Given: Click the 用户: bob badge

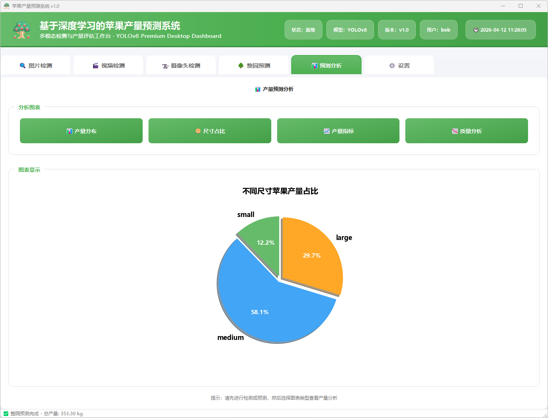Looking at the screenshot, I should pos(438,30).
